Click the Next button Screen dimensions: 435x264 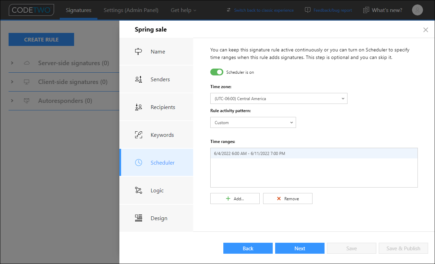pos(300,248)
